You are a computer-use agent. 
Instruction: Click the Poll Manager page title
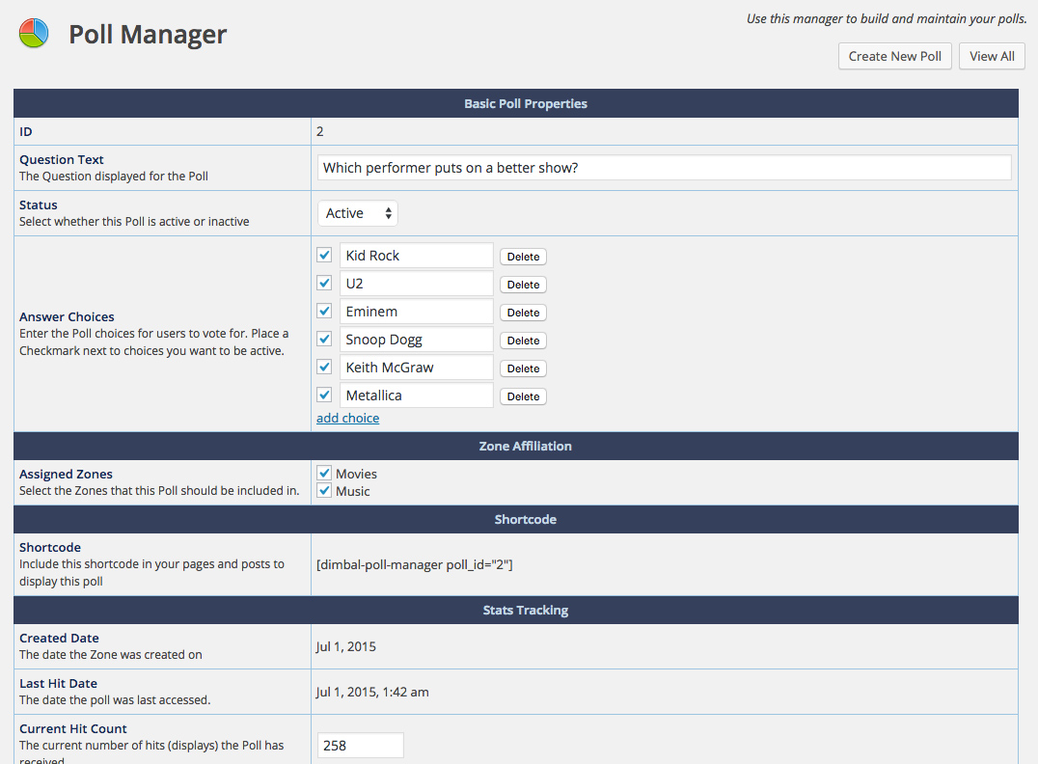pyautogui.click(x=148, y=34)
